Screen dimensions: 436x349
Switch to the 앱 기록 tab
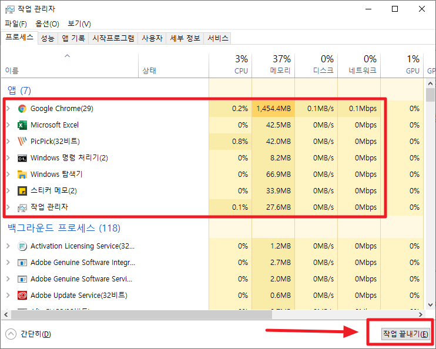pyautogui.click(x=73, y=38)
